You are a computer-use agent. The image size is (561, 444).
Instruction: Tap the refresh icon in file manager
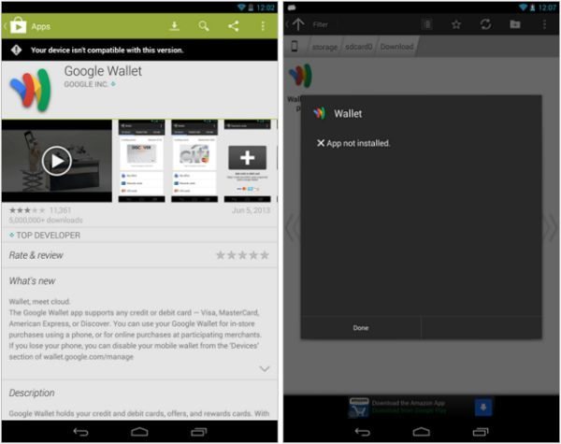[485, 24]
